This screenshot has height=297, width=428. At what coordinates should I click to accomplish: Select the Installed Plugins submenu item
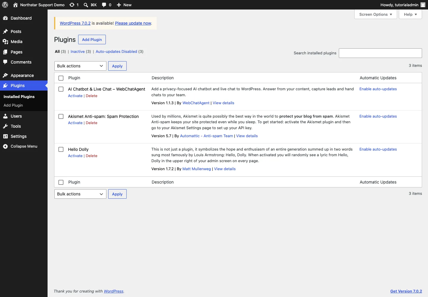click(19, 97)
